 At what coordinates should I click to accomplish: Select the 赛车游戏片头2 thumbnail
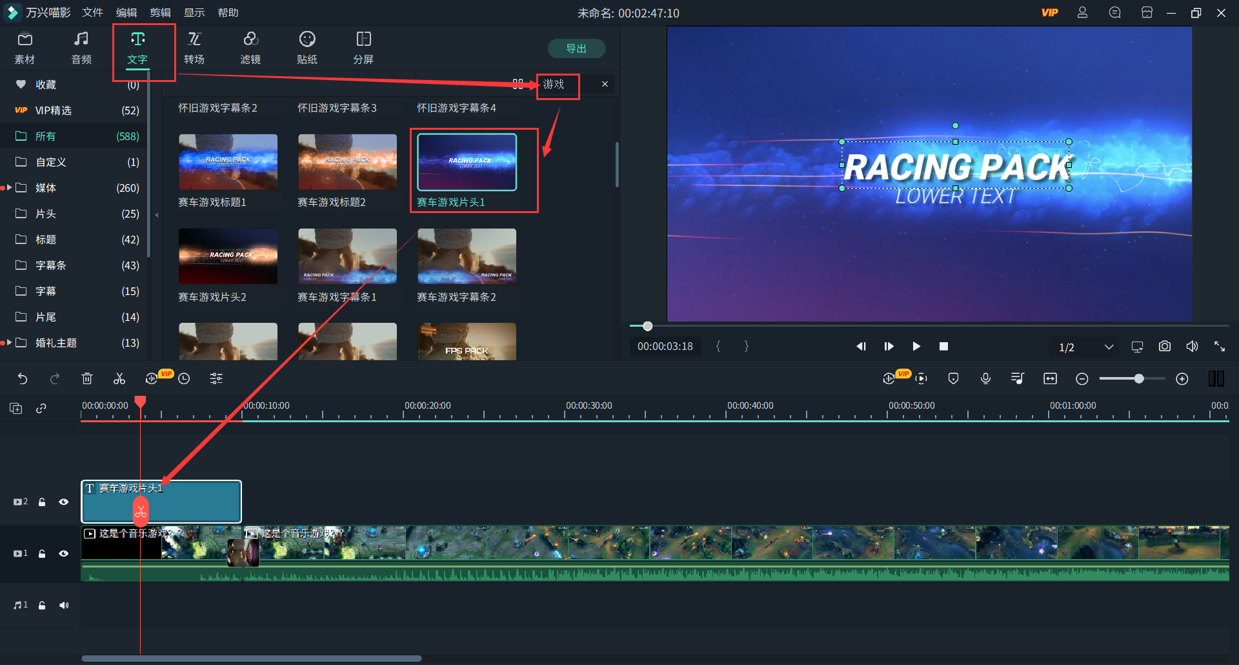(228, 256)
